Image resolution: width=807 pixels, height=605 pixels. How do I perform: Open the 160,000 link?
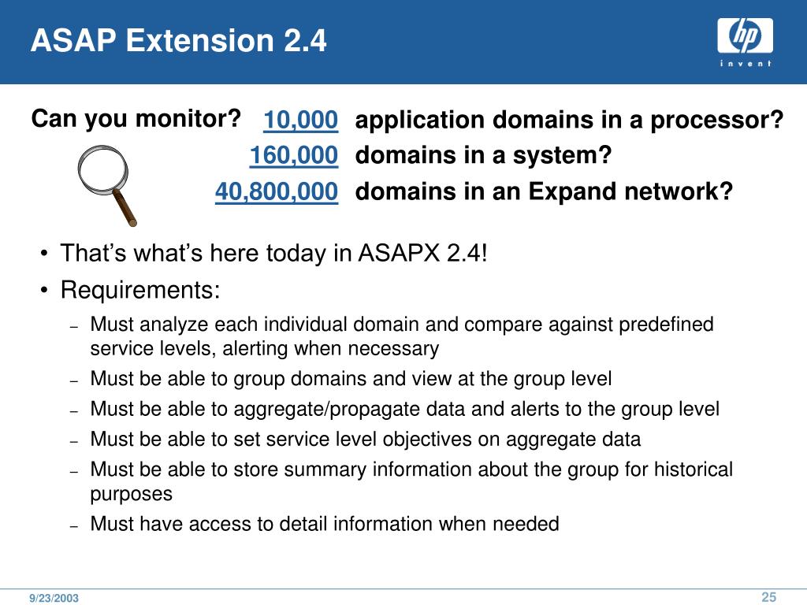(x=294, y=155)
